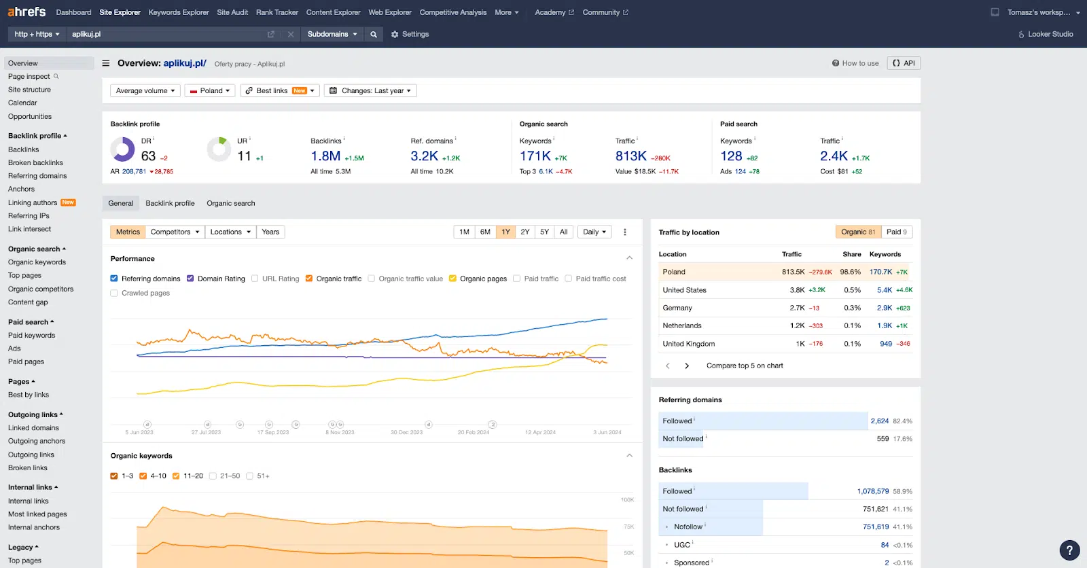Viewport: 1087px width, 568px height.
Task: Open the Settings gear
Action: [395, 34]
